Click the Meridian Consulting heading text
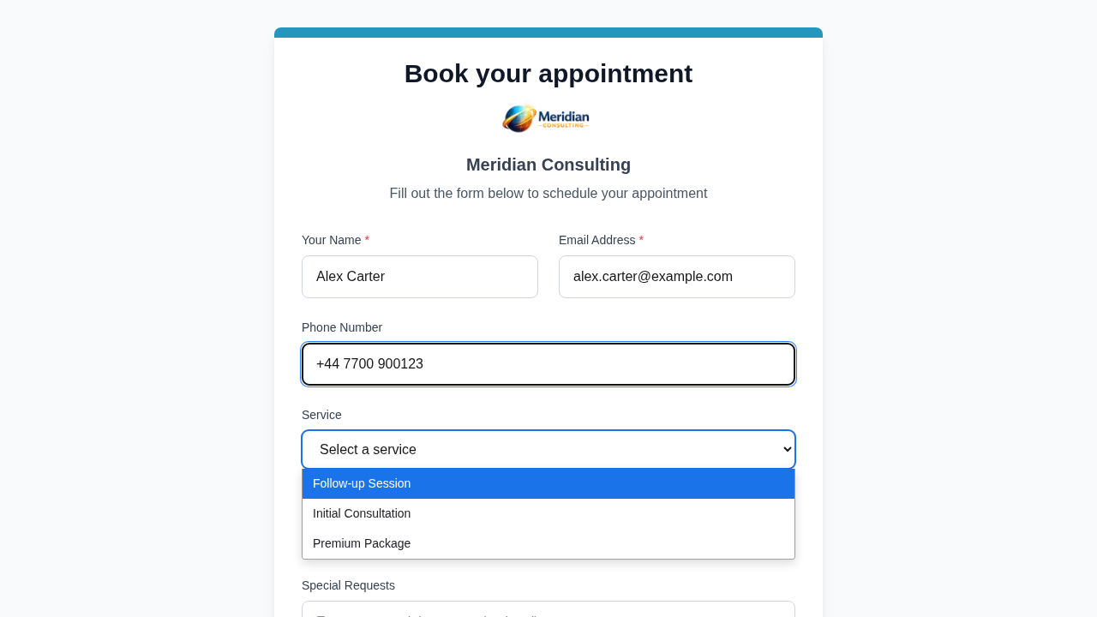Image resolution: width=1097 pixels, height=617 pixels. click(x=548, y=165)
